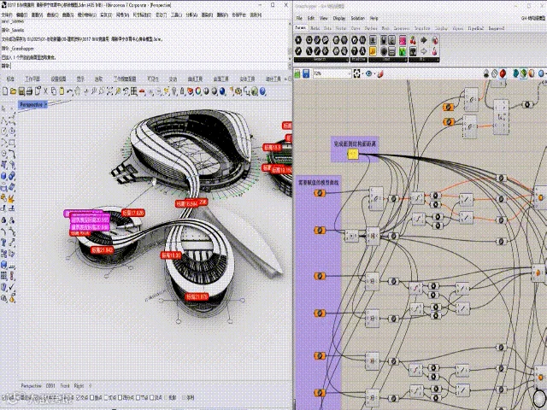Screen dimensions: 547x410
Task: Click the 标高21.875 tag in viewport
Action: pyautogui.click(x=197, y=297)
